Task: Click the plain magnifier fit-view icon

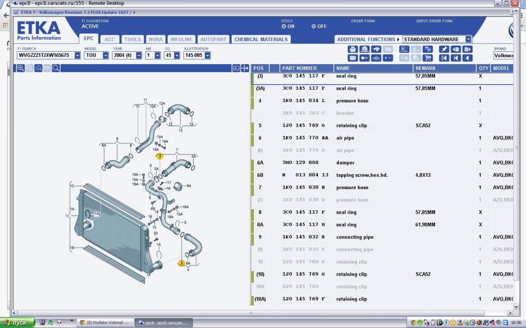Action: point(56,68)
